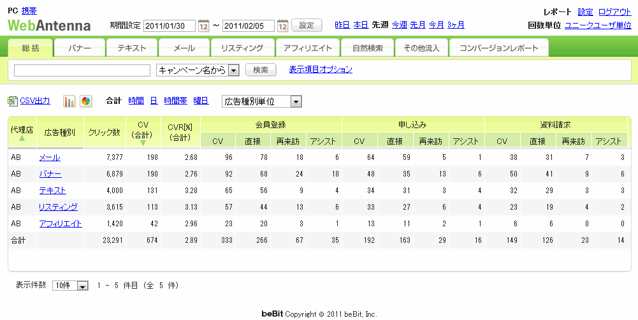Open the 表示件数 10件 dropdown
This screenshot has width=638, height=320.
click(x=82, y=286)
